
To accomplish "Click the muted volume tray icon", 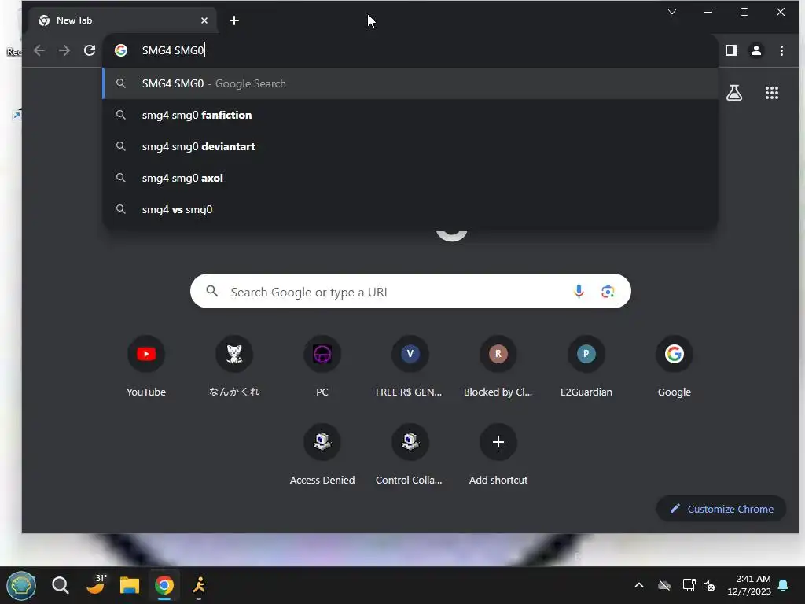I will [709, 585].
